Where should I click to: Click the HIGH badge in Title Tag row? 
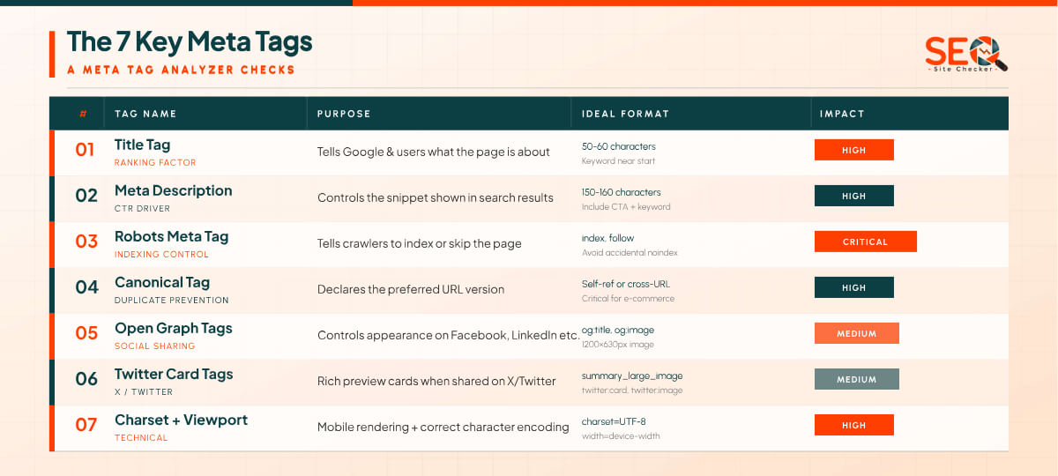click(854, 150)
